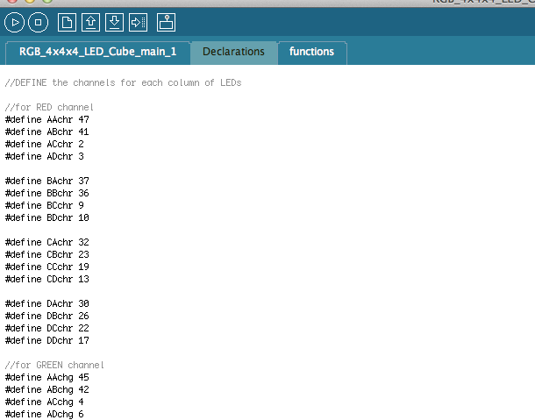Click the line '#define ACchg 4'
Viewport: 535px width, 420px height.
pyautogui.click(x=45, y=402)
